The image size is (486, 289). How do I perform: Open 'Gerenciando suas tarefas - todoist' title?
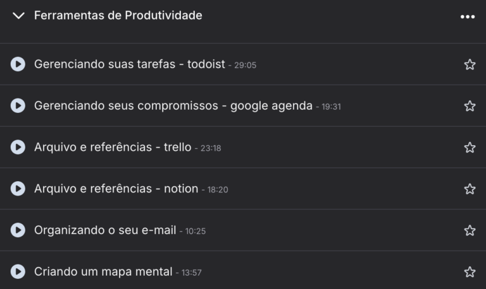click(129, 64)
